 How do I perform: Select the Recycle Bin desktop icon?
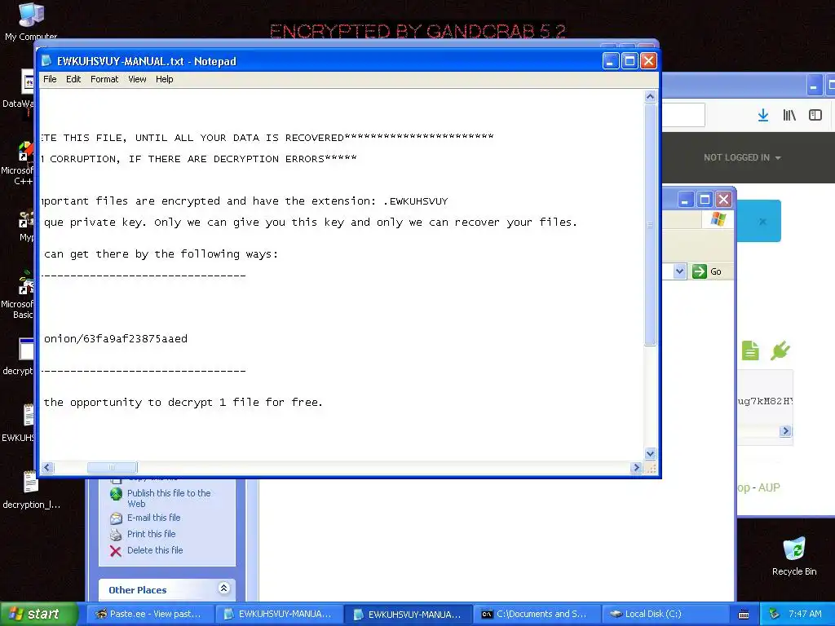pos(794,556)
